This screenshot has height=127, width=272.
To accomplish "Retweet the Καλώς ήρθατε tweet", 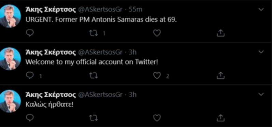I will (93, 118).
